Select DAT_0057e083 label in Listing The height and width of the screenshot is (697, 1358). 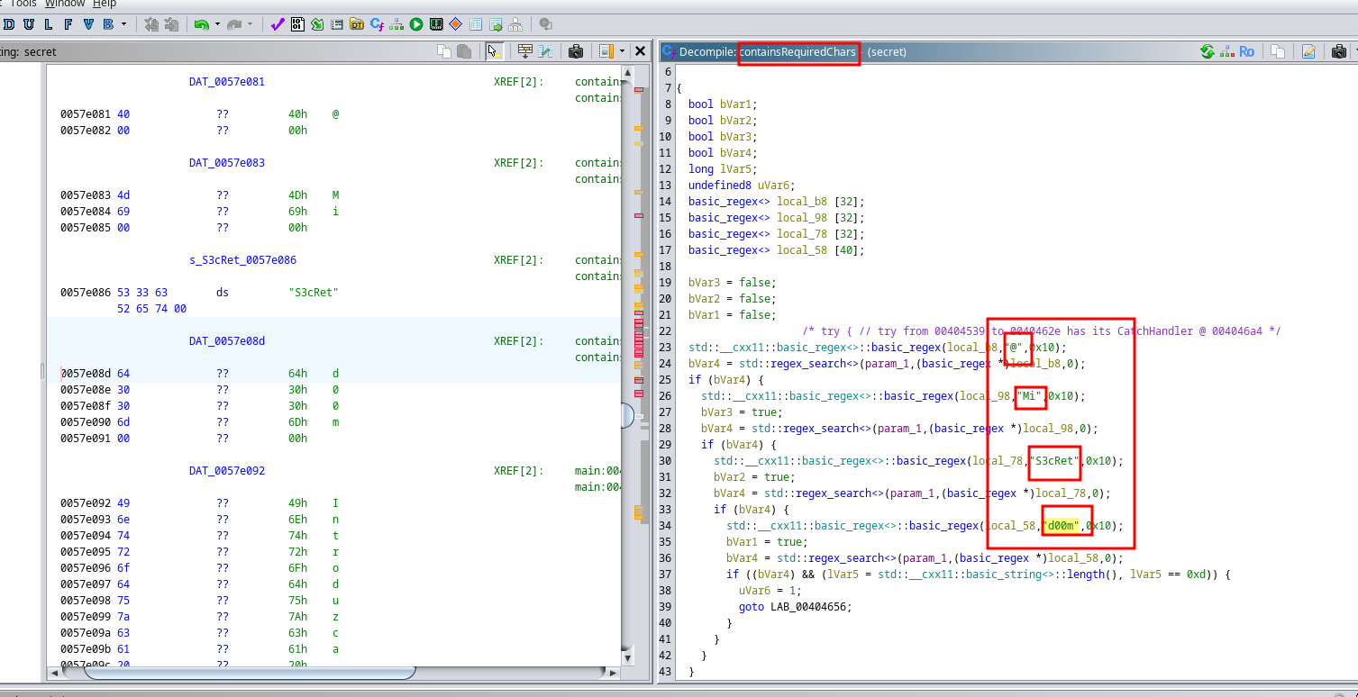(x=227, y=163)
